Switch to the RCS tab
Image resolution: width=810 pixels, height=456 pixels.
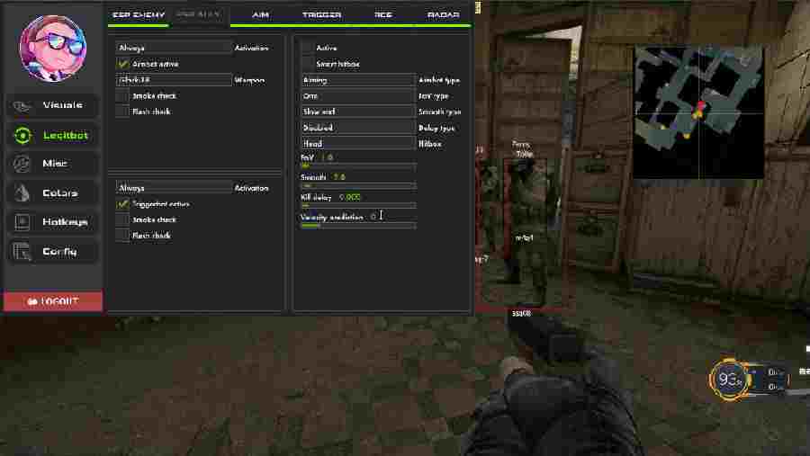pos(382,15)
